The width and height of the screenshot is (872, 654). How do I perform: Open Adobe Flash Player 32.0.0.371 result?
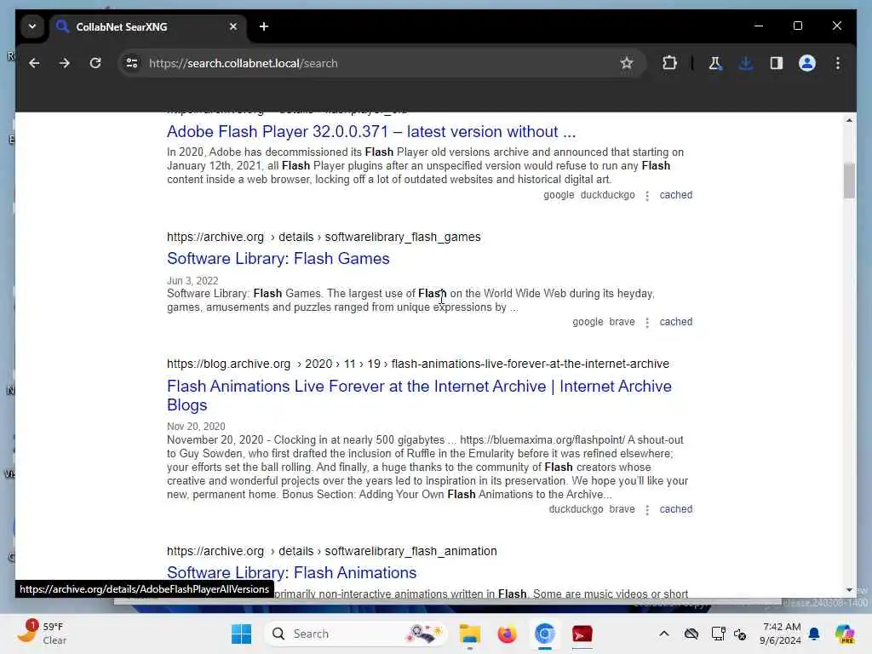371,132
